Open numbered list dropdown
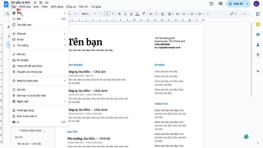This screenshot has width=263, height=148. [201, 14]
